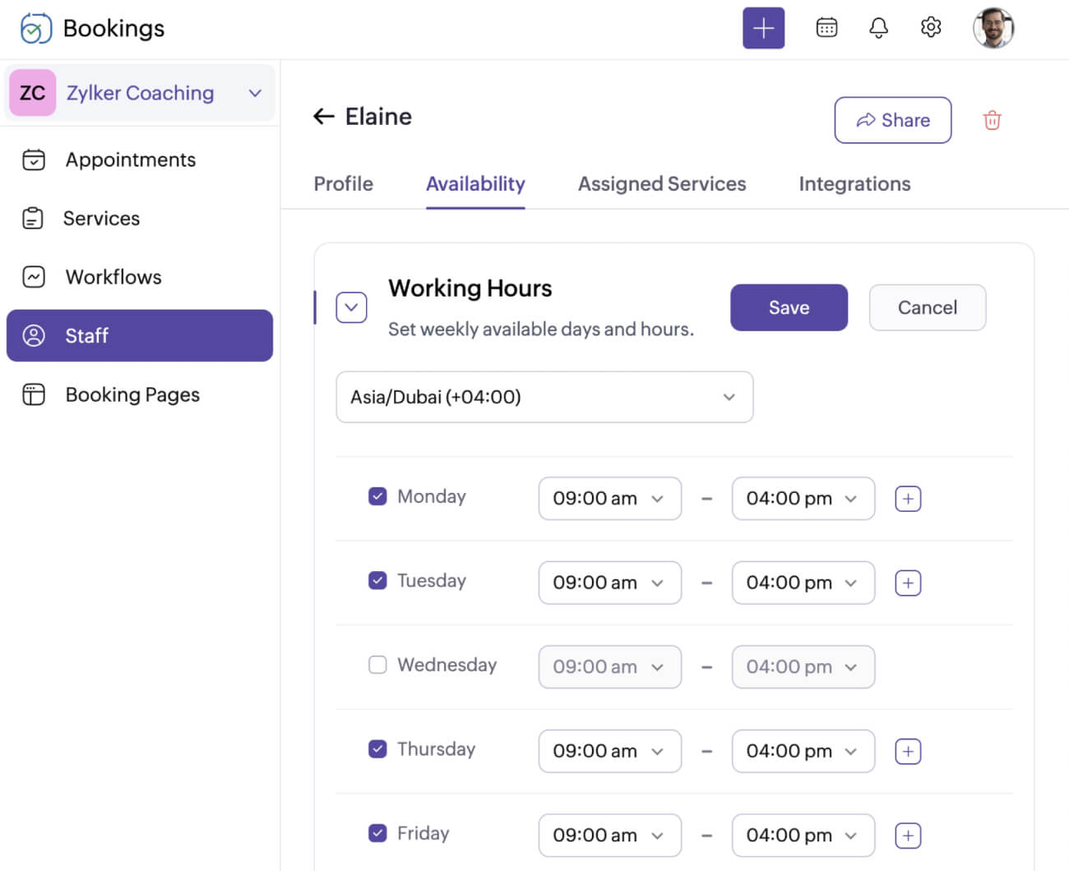
Task: Enable the Wednesday checkbox
Action: coord(377,665)
